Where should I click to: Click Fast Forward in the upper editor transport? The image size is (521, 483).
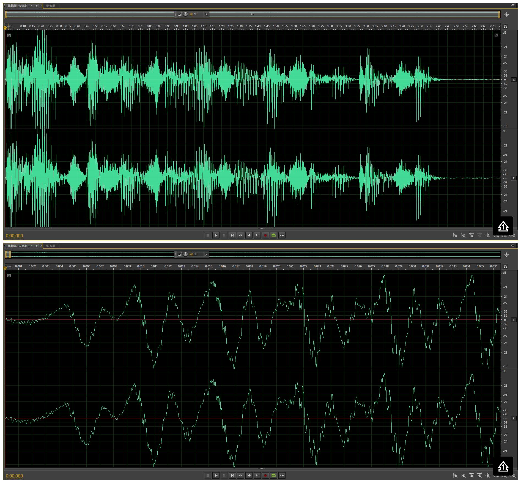tap(249, 235)
